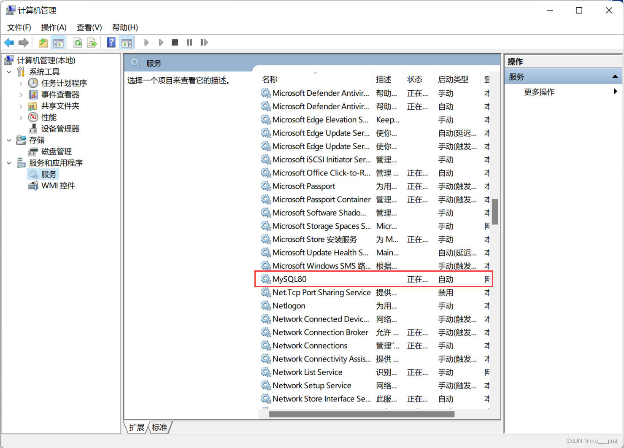Image resolution: width=624 pixels, height=448 pixels.
Task: Click the Stop service square icon
Action: pos(175,43)
